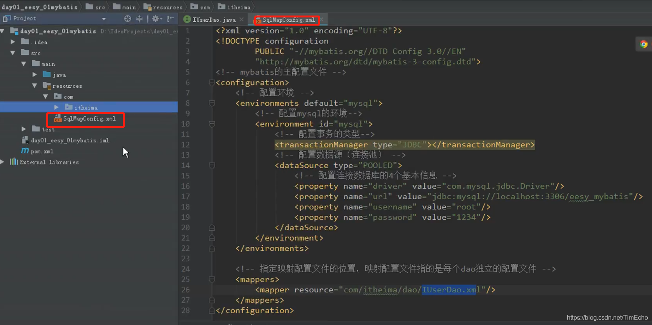This screenshot has width=652, height=325.
Task: Expand the .idea folder
Action: [13, 42]
